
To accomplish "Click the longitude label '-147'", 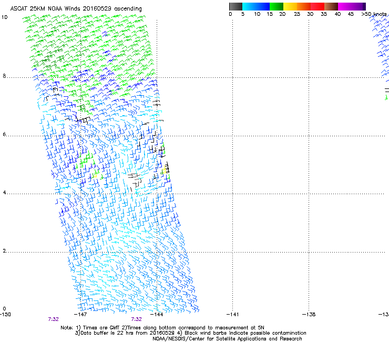I will point(80,315).
